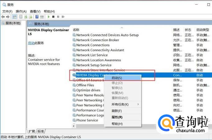
Task: Select Network Connection Broker service
Action: (x=98, y=40)
